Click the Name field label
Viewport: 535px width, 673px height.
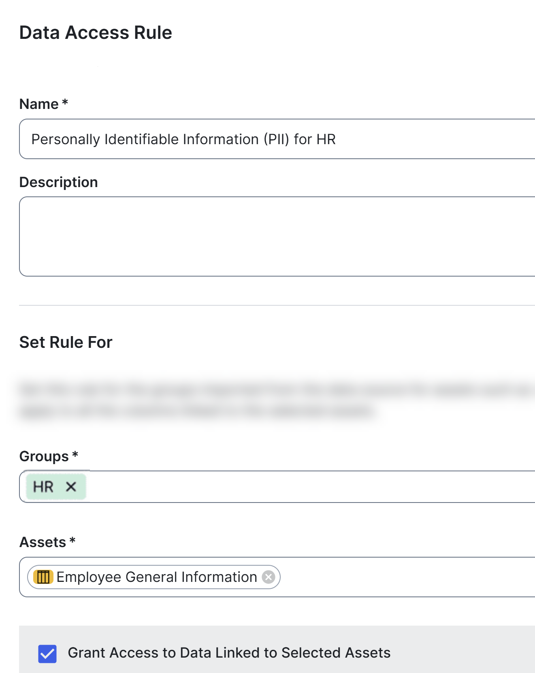39,104
